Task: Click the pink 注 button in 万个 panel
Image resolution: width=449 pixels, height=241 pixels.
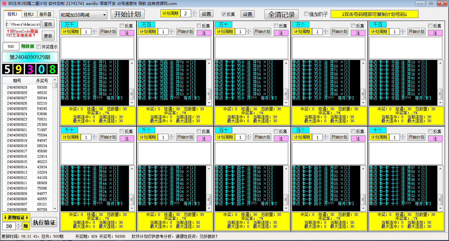Action: tap(358, 33)
